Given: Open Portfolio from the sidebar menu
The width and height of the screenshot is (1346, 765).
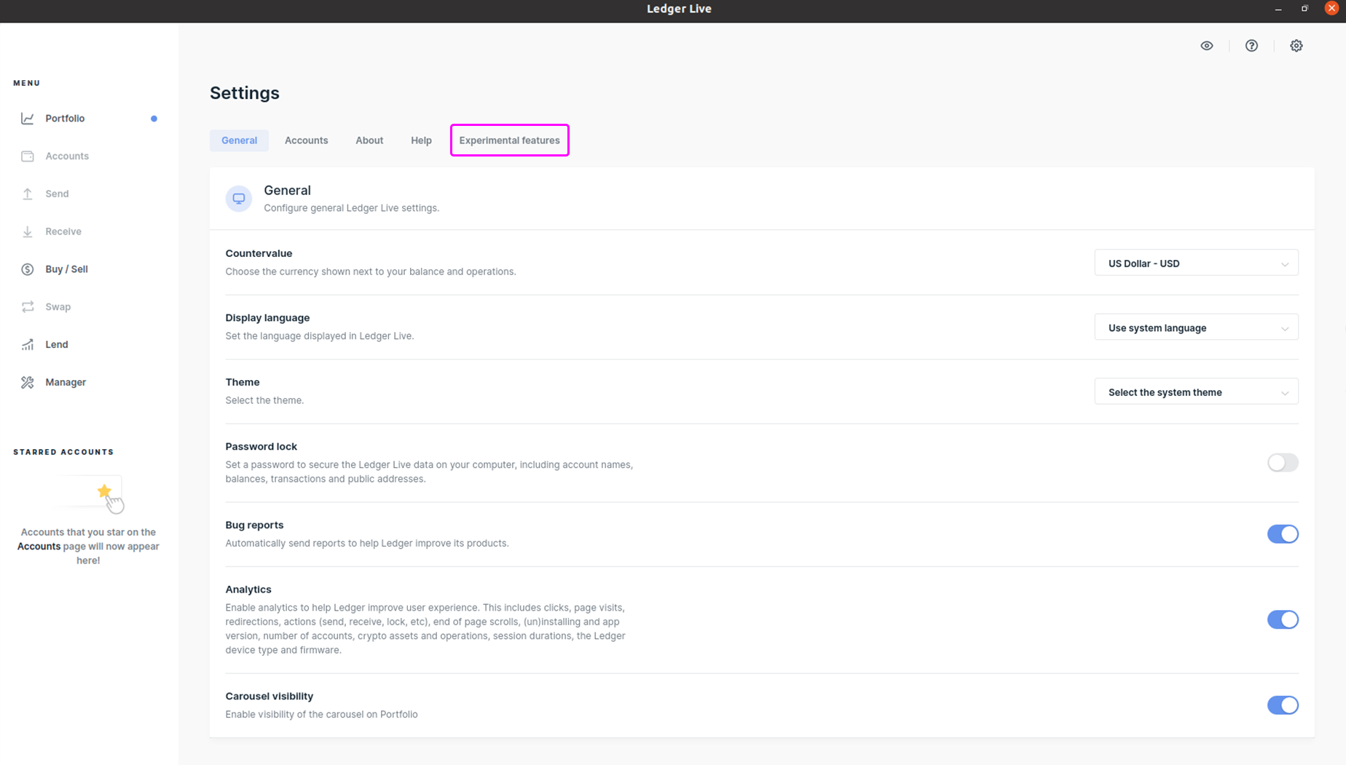Looking at the screenshot, I should coord(65,119).
